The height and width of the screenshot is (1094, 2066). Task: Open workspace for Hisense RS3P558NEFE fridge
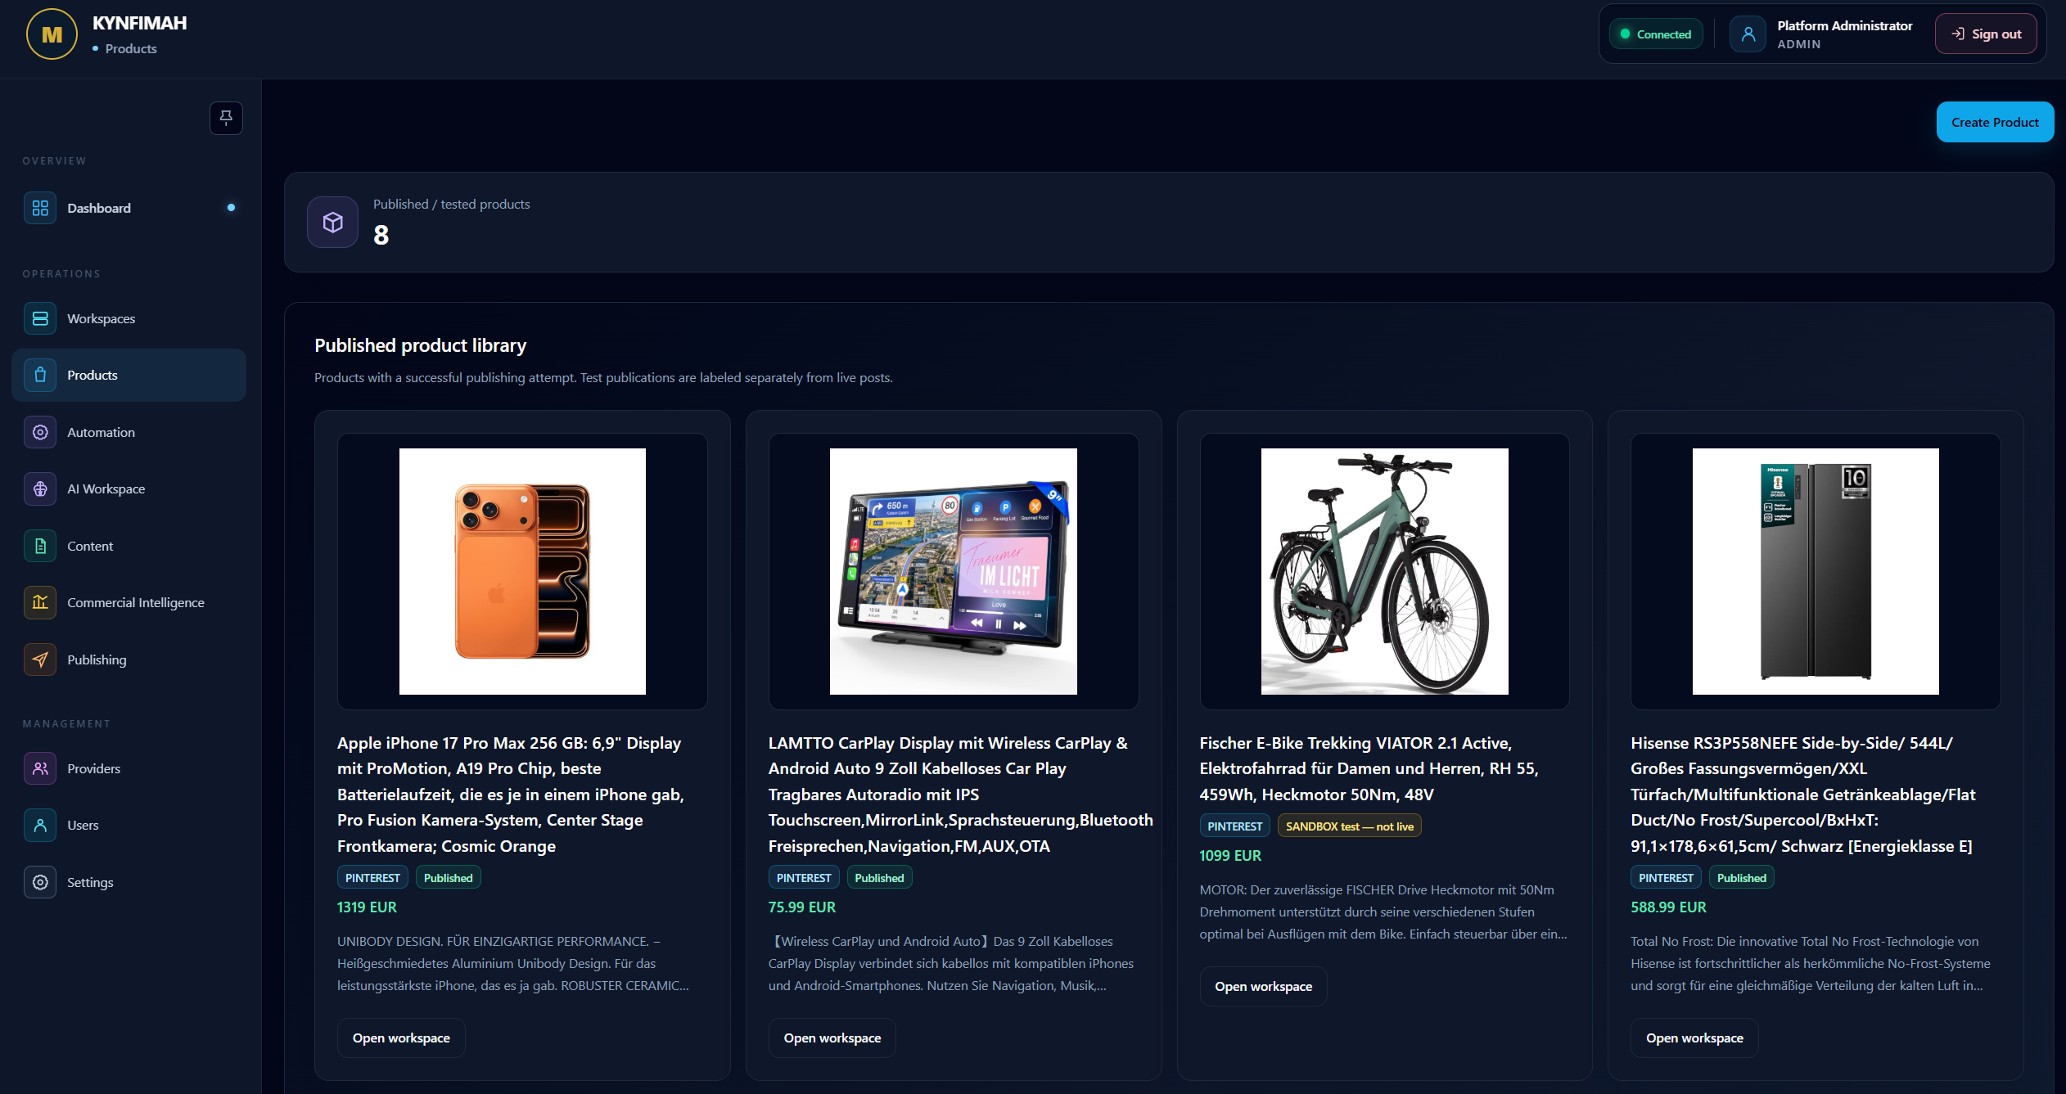[1694, 1038]
